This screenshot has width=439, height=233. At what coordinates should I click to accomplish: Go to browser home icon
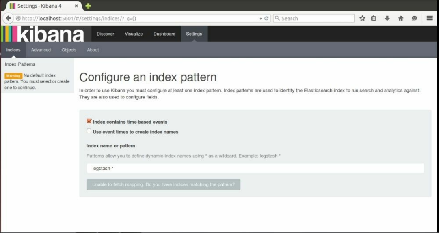point(401,19)
